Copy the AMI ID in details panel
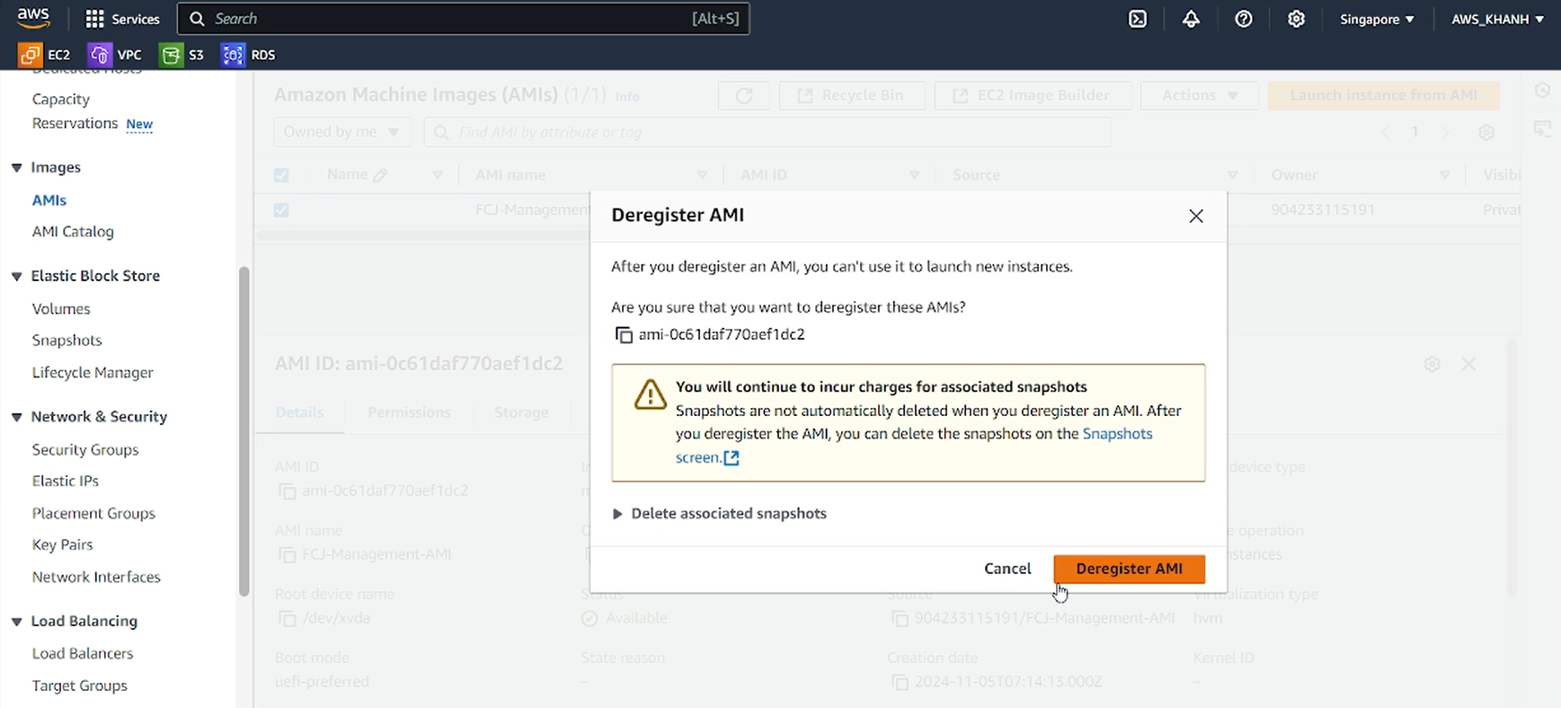Screen dimensions: 1561x708 tap(288, 491)
